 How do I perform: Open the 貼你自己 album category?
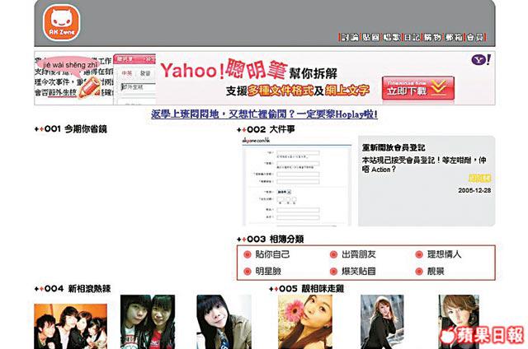coord(272,254)
